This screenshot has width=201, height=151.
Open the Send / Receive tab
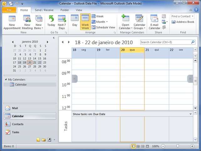tap(44, 10)
